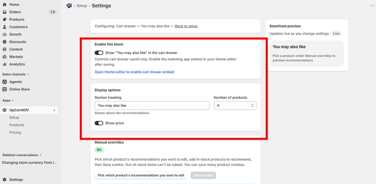
Task: Open theme editor to enable cart drawer embed
Action: (x=134, y=72)
